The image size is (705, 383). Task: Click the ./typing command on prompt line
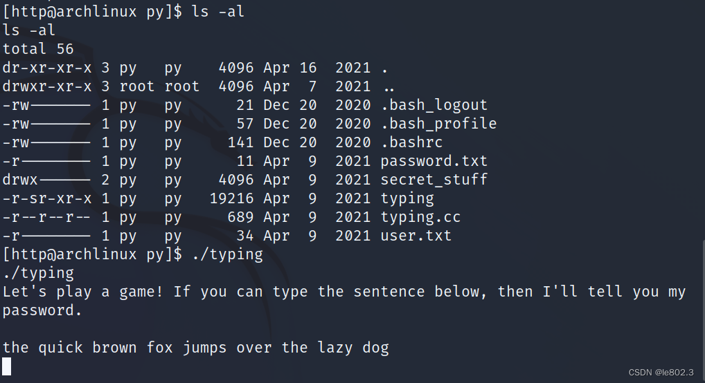coord(227,255)
